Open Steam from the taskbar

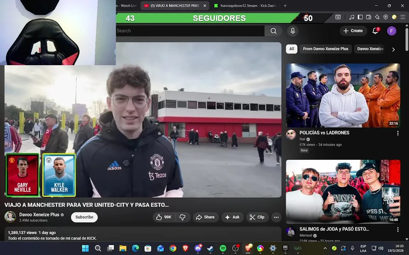click(210, 248)
